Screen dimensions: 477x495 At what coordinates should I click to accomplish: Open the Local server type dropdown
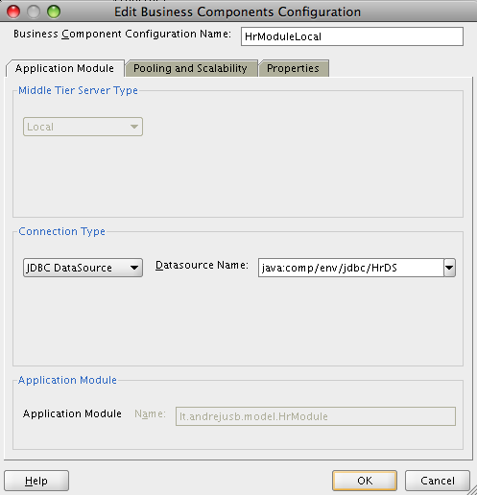click(x=83, y=127)
